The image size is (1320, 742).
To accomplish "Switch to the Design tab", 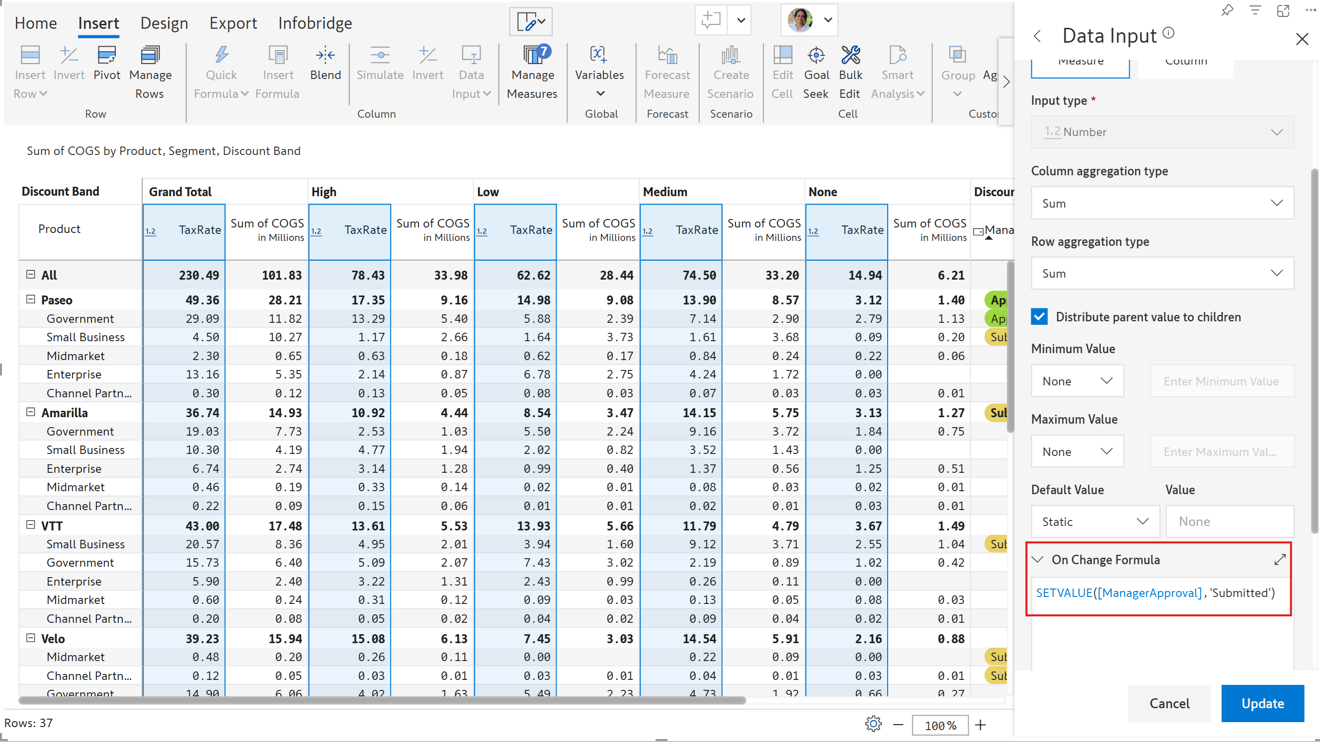I will click(164, 23).
